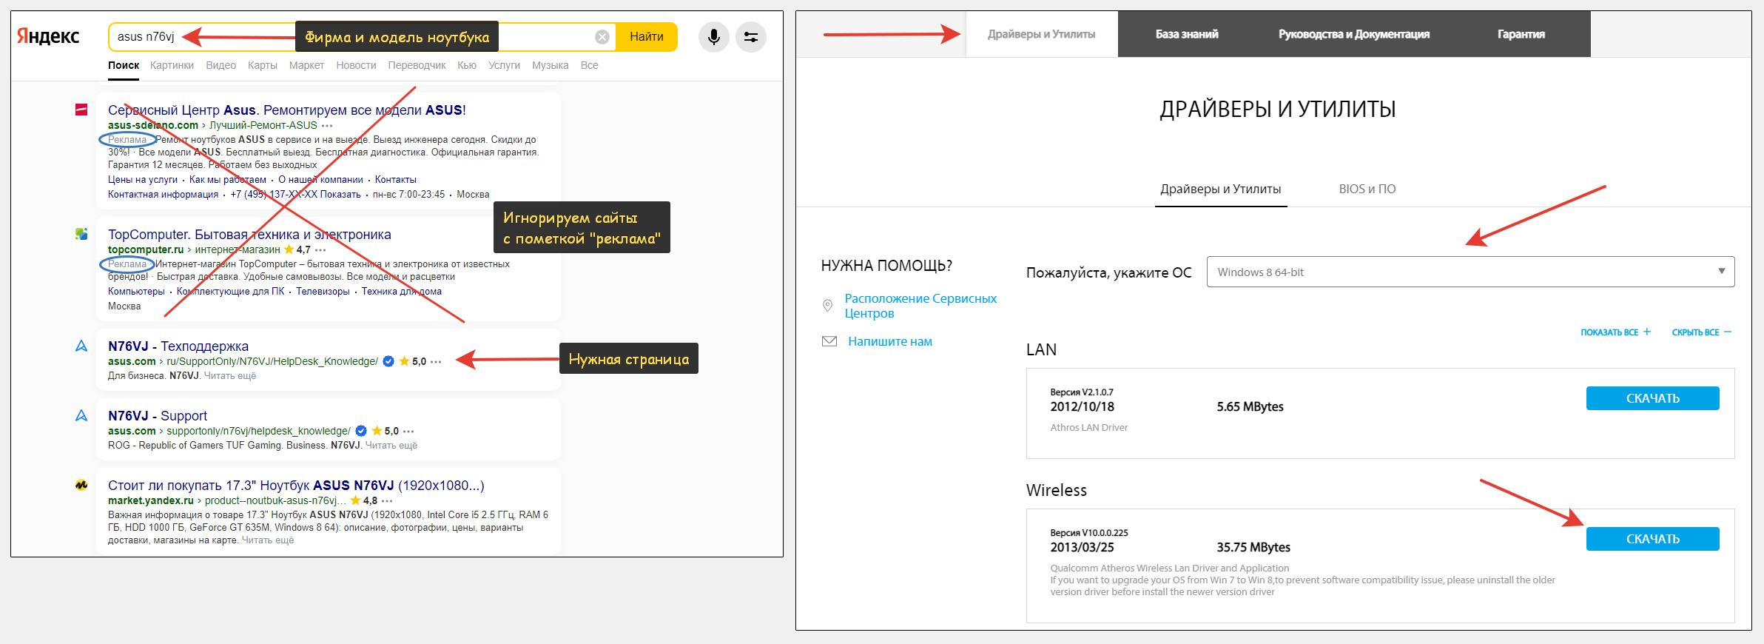Click ASUS favicon beside N76VJ - Support

click(81, 415)
